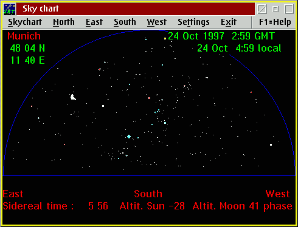This screenshot has width=298, height=227.
Task: Switch view to East
Action: pyautogui.click(x=94, y=22)
